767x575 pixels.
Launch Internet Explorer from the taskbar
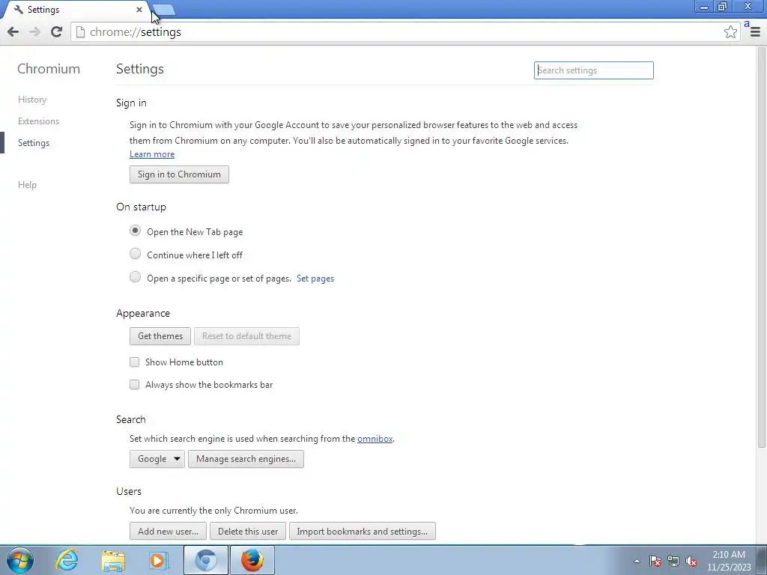point(67,560)
